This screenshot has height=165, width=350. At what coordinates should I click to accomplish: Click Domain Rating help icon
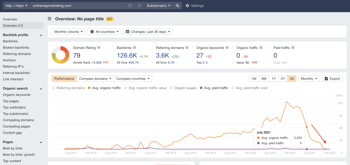(x=99, y=47)
